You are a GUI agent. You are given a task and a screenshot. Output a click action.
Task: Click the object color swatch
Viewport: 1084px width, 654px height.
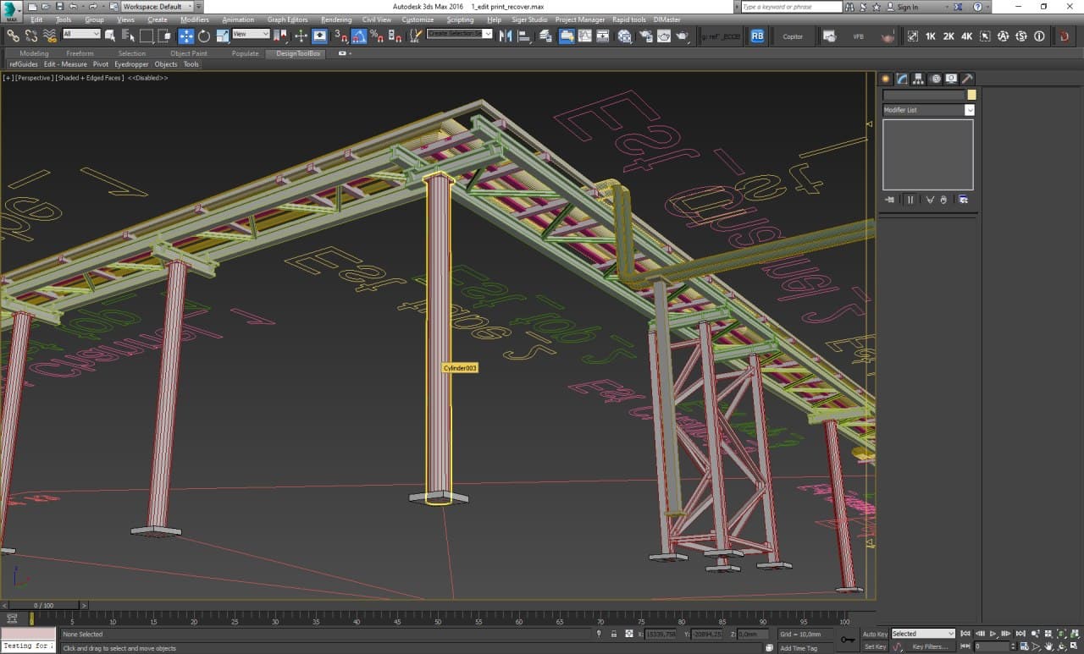971,95
